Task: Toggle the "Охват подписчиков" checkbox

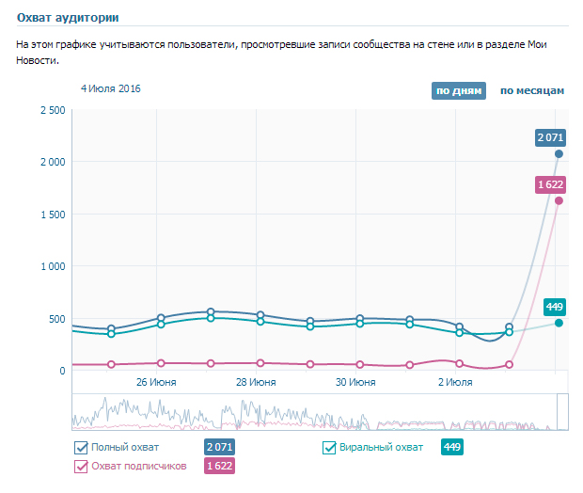Action: 81,466
